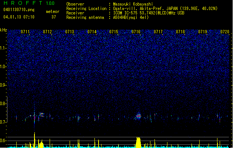Click the 1.0 frequency axis label
This screenshot has height=148, width=233.
tap(3, 67)
